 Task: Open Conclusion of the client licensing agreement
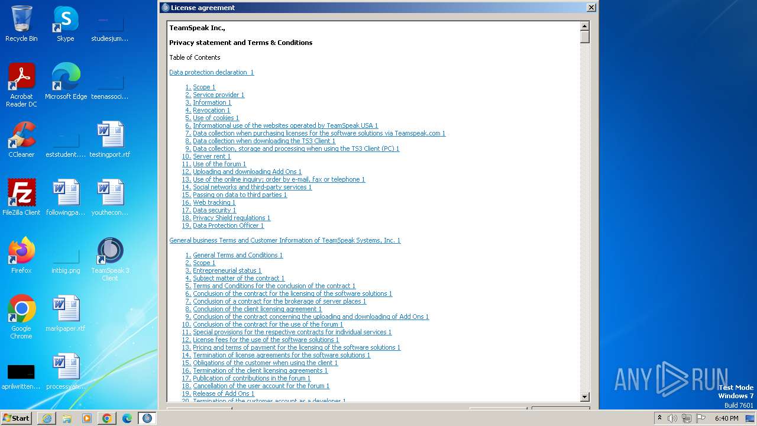pyautogui.click(x=257, y=309)
